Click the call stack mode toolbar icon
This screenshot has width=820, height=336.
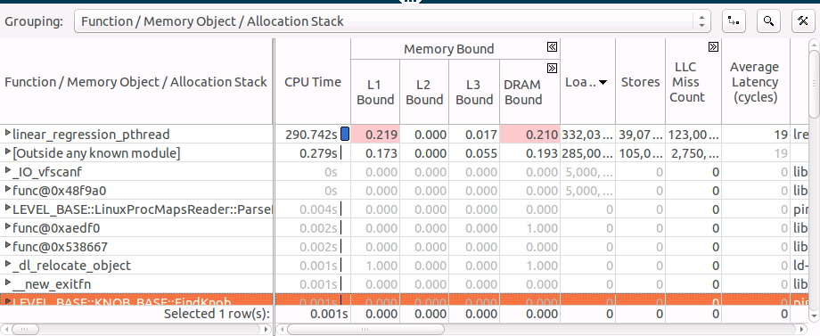(x=734, y=21)
